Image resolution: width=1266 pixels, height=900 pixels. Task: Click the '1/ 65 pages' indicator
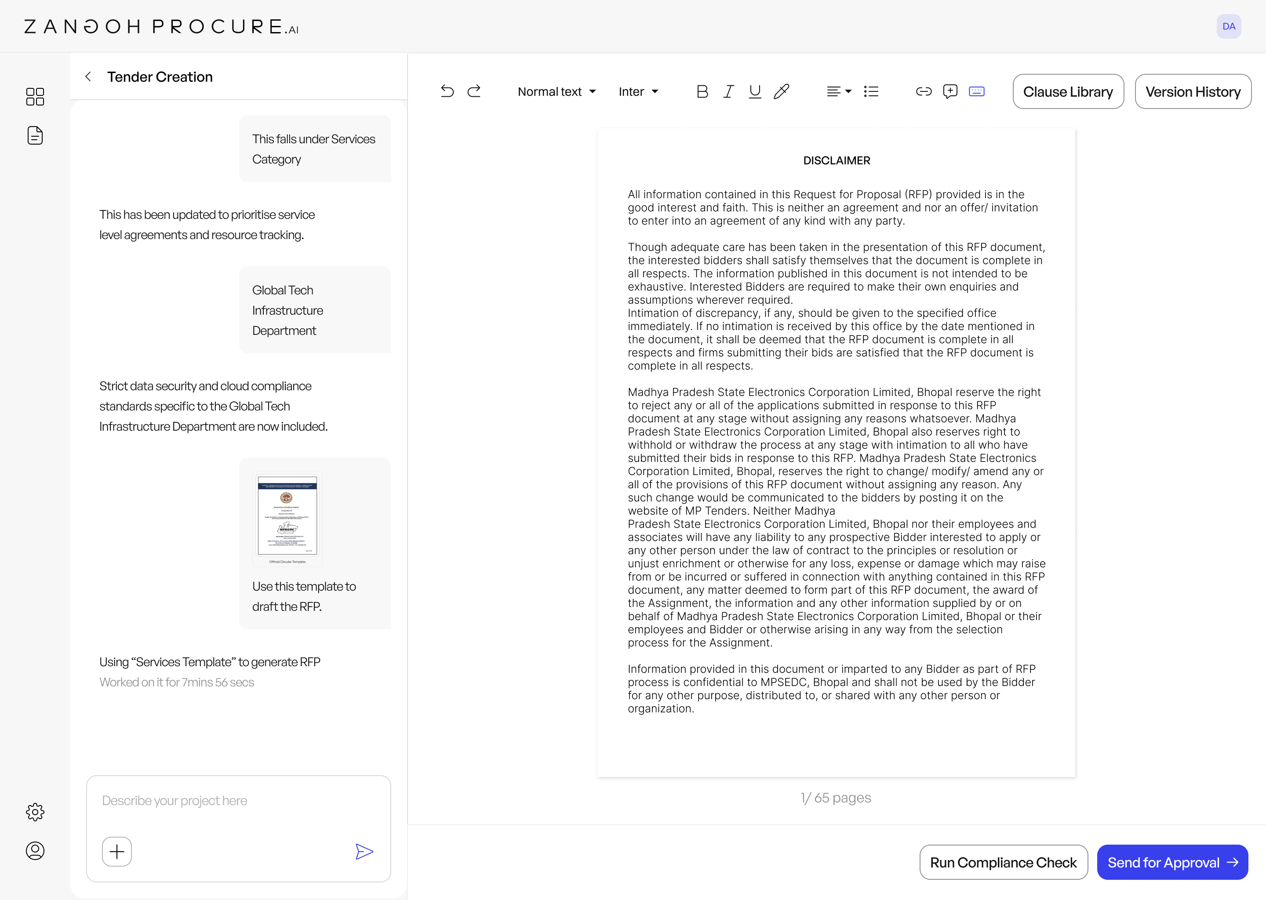pyautogui.click(x=836, y=798)
